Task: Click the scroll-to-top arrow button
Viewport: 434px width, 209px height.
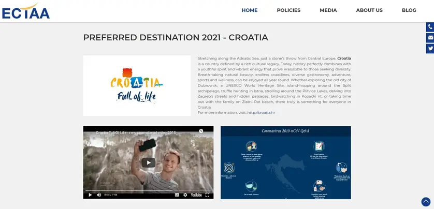Action: pos(426,202)
